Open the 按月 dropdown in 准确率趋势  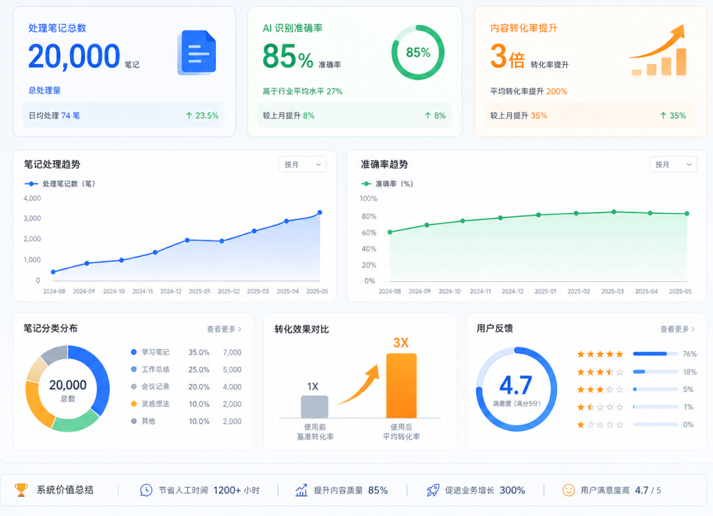[x=673, y=164]
